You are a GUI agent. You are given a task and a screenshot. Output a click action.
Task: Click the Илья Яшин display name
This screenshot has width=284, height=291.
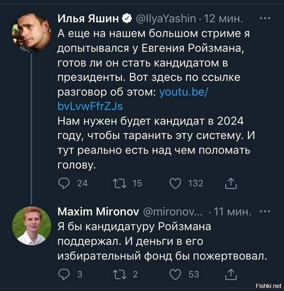[88, 18]
